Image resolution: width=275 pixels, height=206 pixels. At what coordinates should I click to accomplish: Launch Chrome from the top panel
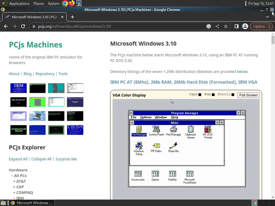click(65, 3)
